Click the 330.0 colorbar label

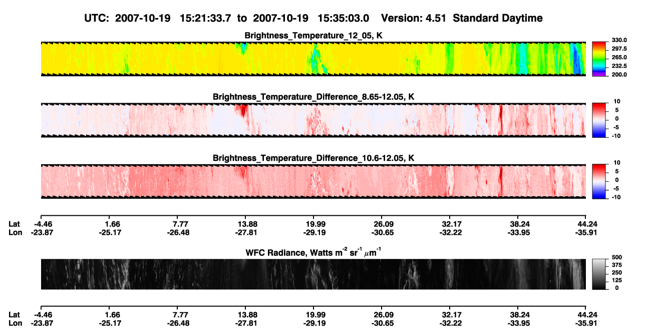618,41
